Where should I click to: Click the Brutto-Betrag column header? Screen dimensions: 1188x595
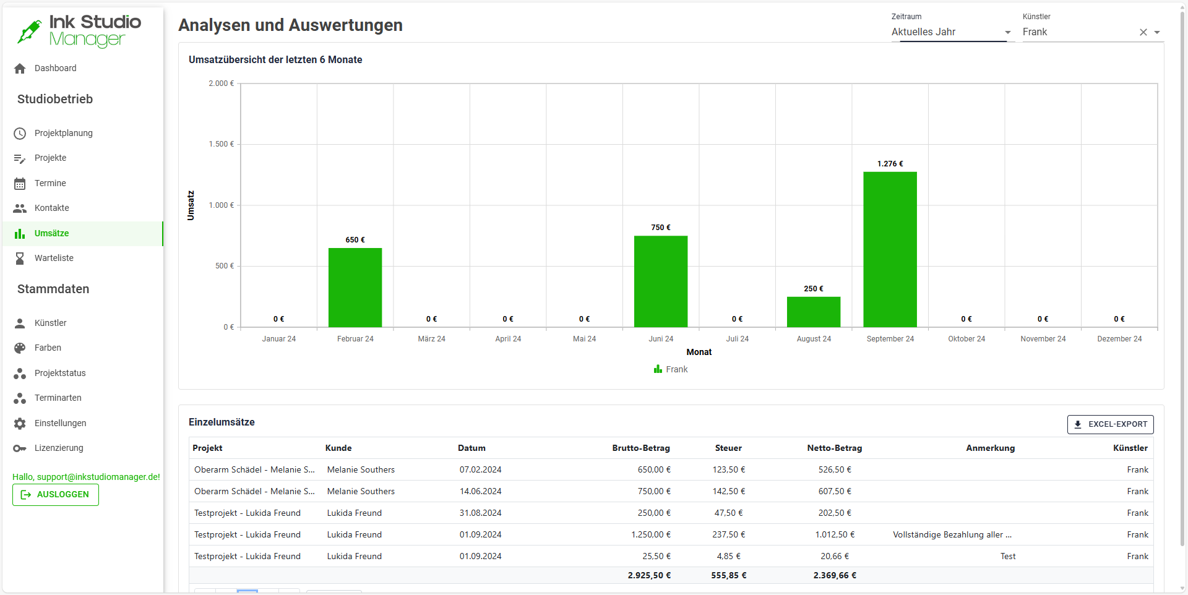[x=641, y=448]
